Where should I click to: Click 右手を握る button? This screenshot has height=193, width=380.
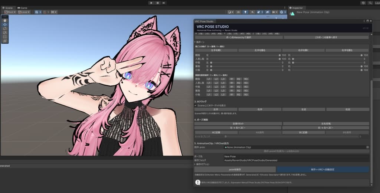347,50
